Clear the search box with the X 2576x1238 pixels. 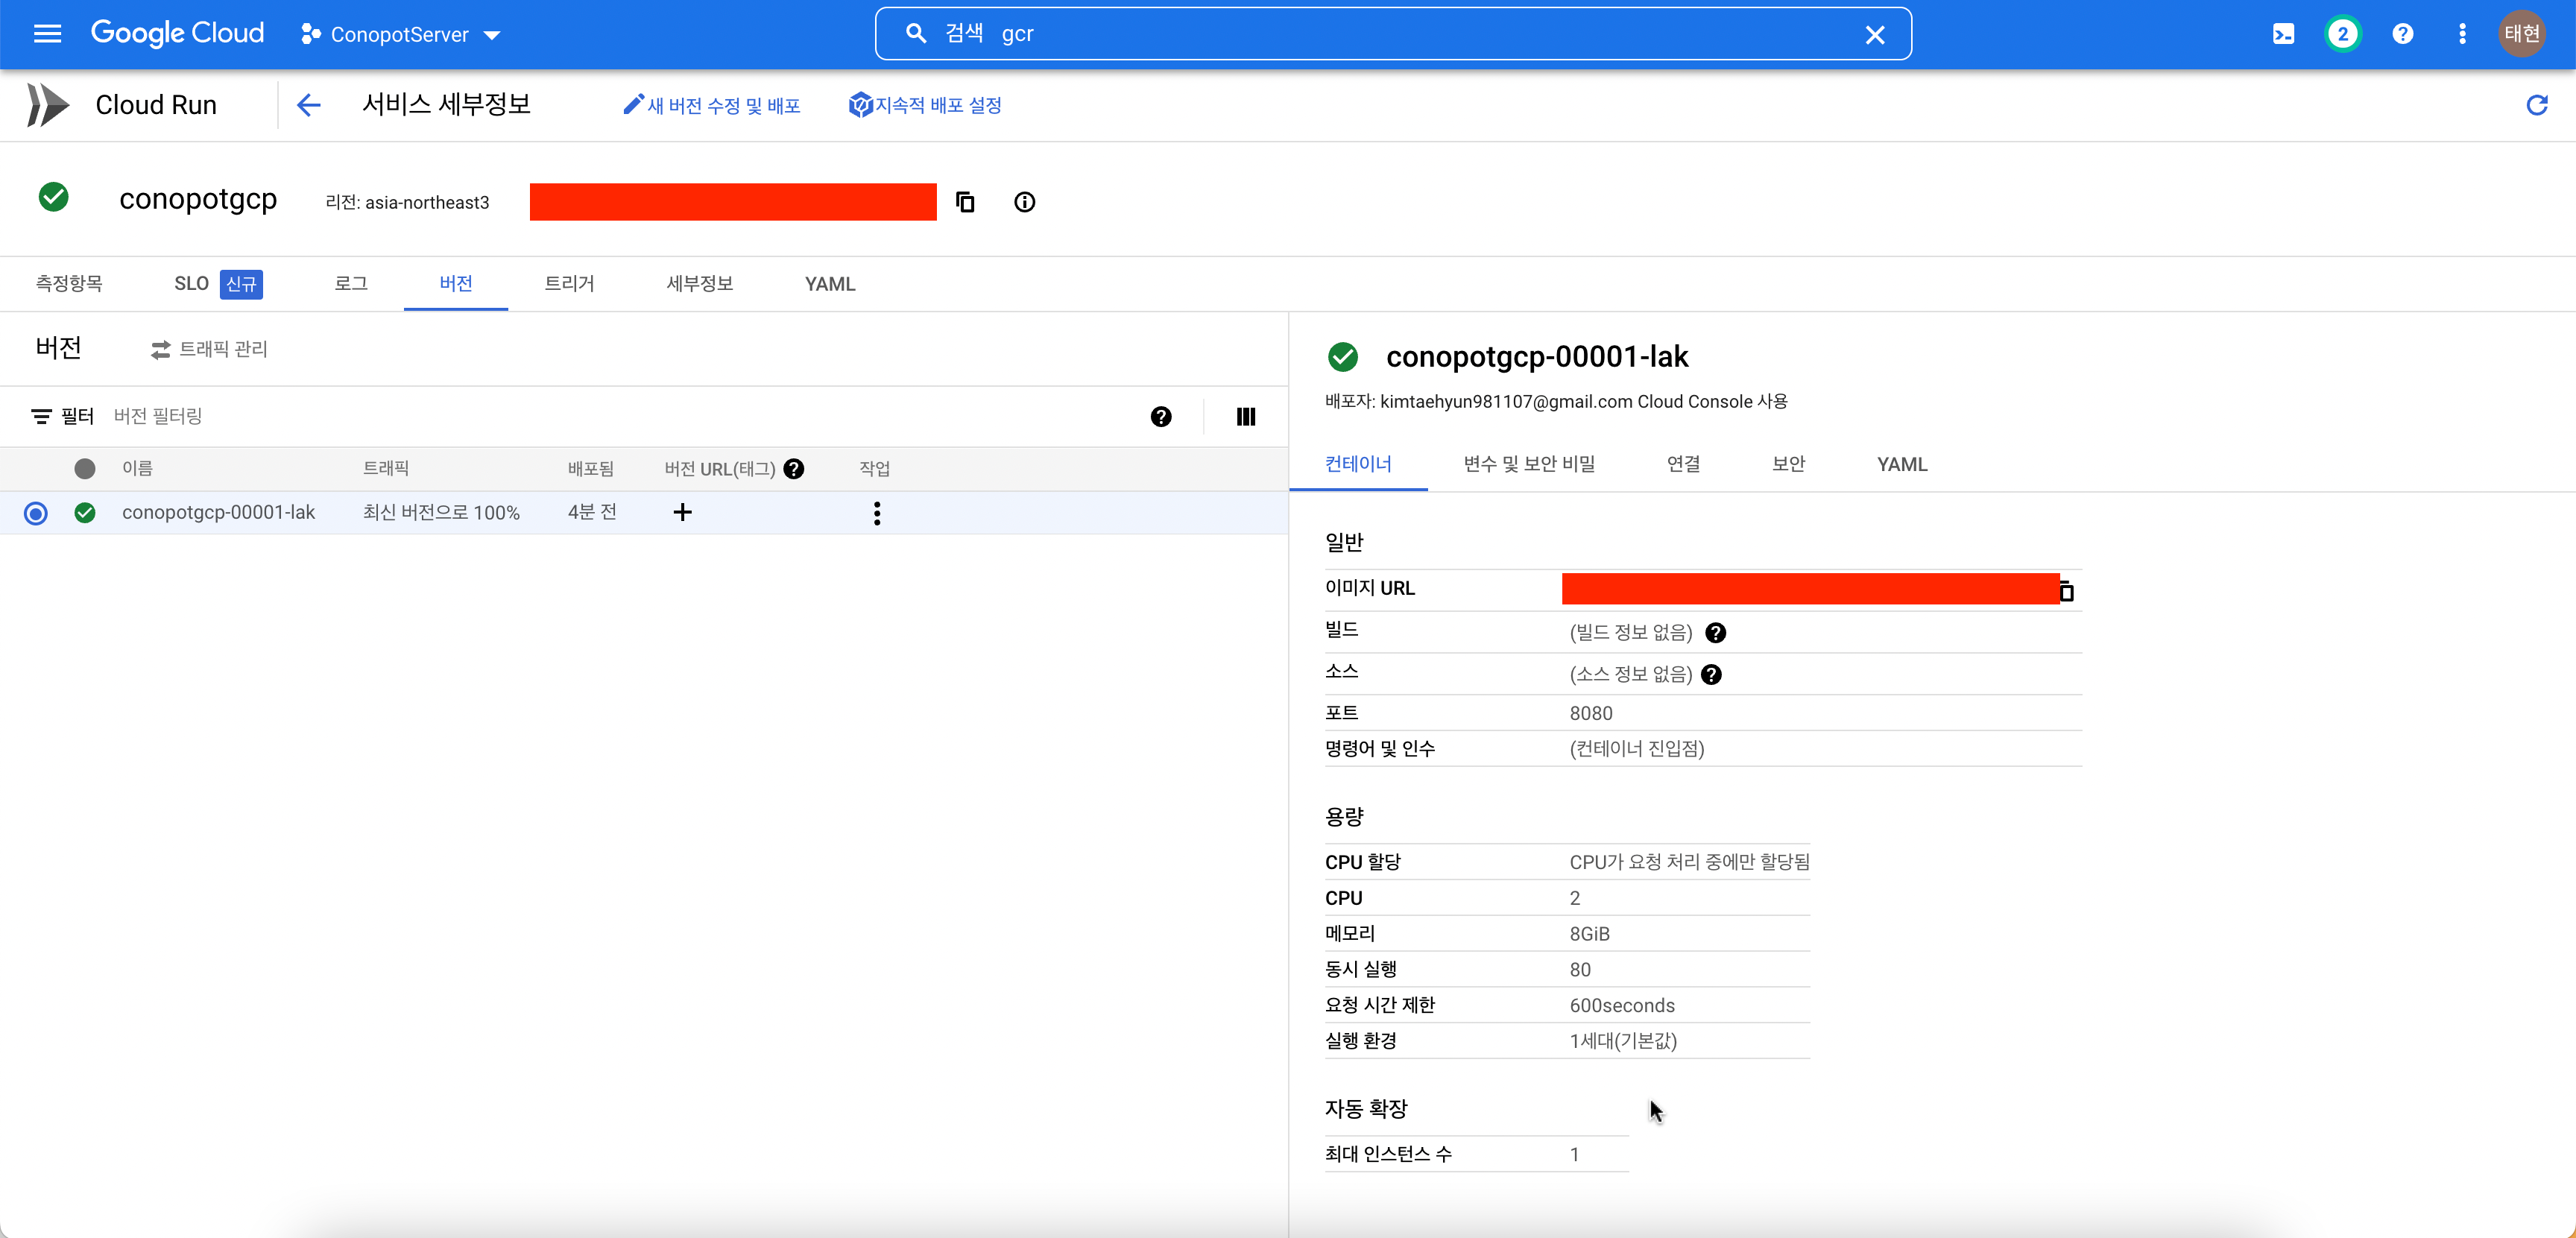coord(1874,35)
